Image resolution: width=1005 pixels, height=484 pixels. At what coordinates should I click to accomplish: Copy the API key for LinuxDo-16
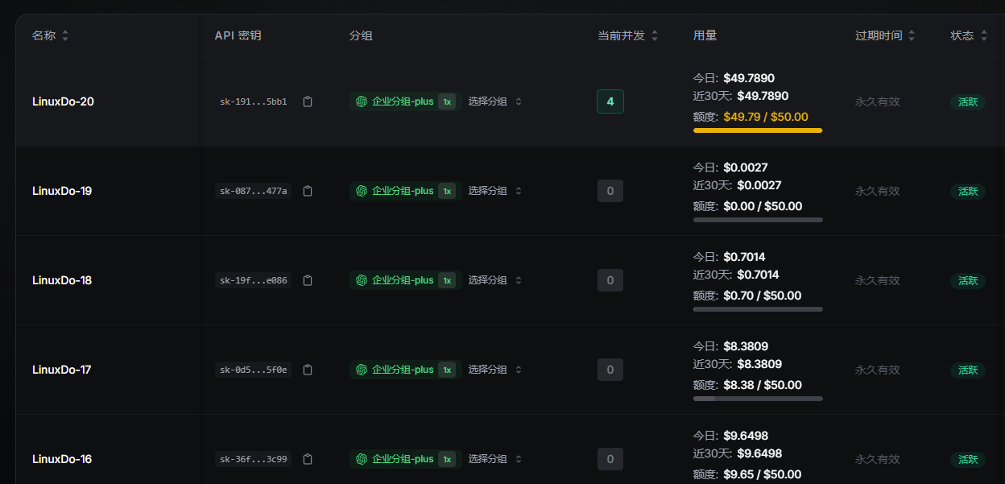[308, 459]
